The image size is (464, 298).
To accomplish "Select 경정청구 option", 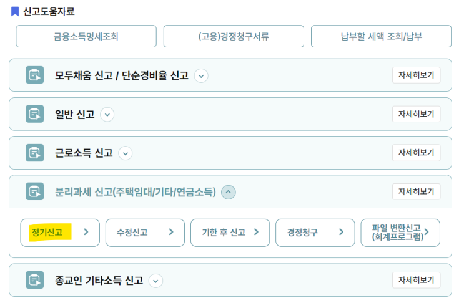I will click(x=315, y=233).
